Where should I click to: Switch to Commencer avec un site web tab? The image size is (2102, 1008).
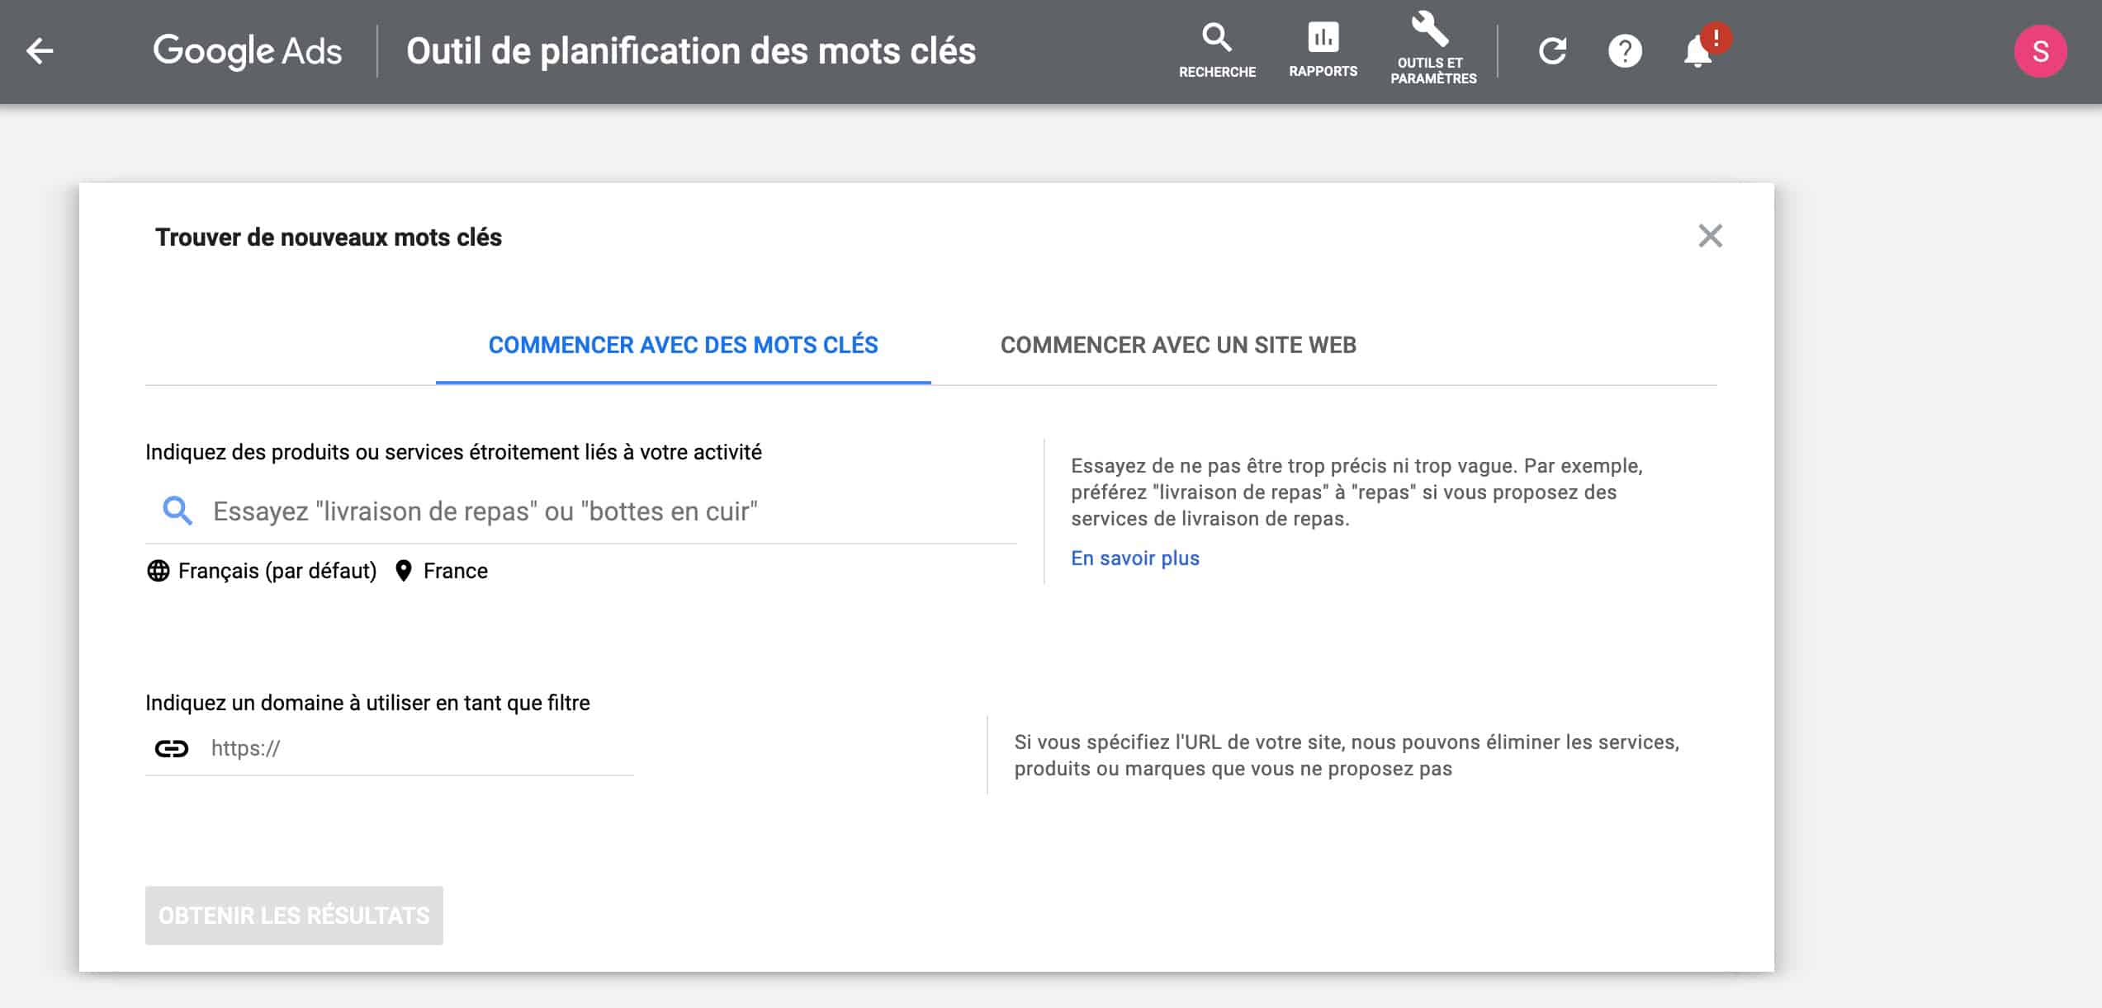point(1178,345)
